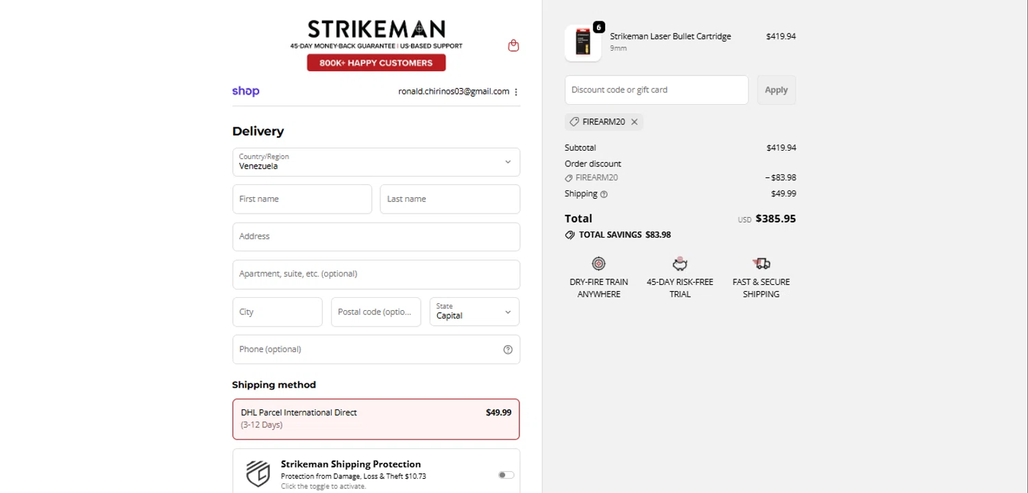The height and width of the screenshot is (493, 1028).
Task: Click the FAST & SECURE SHIPPING text
Action: 761,288
